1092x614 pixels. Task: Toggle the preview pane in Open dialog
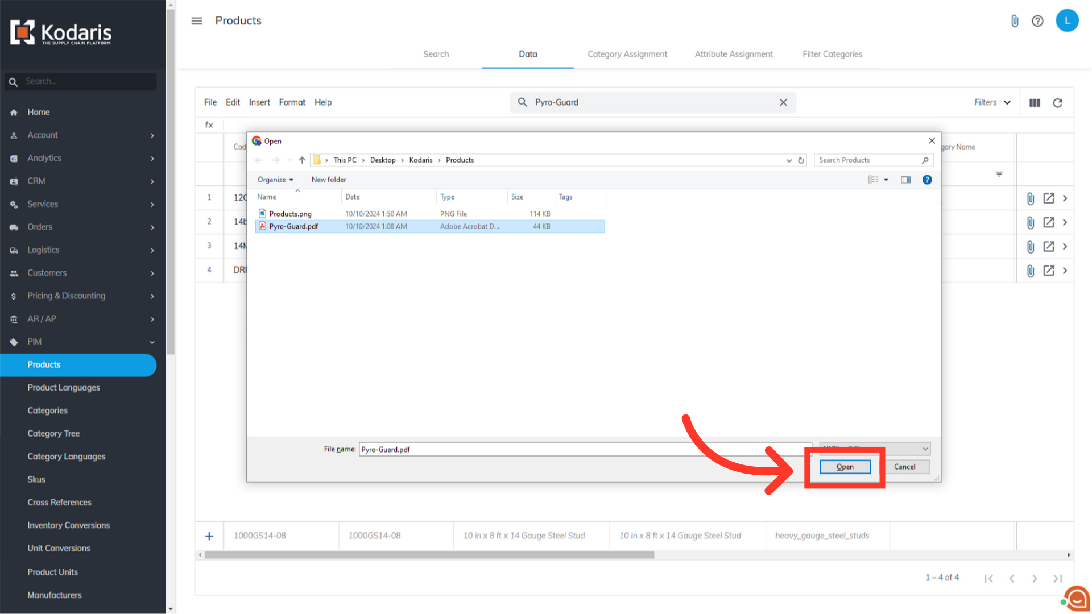905,180
